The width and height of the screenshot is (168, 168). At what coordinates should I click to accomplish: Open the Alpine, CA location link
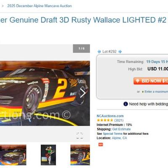click(x=119, y=138)
